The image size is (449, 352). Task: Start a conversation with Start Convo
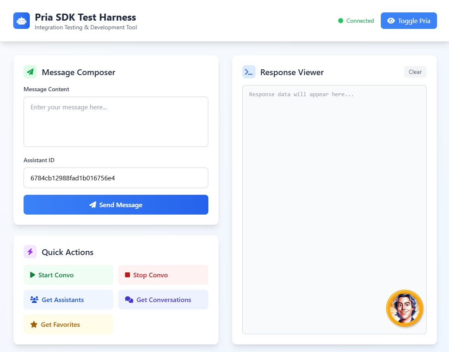(69, 275)
